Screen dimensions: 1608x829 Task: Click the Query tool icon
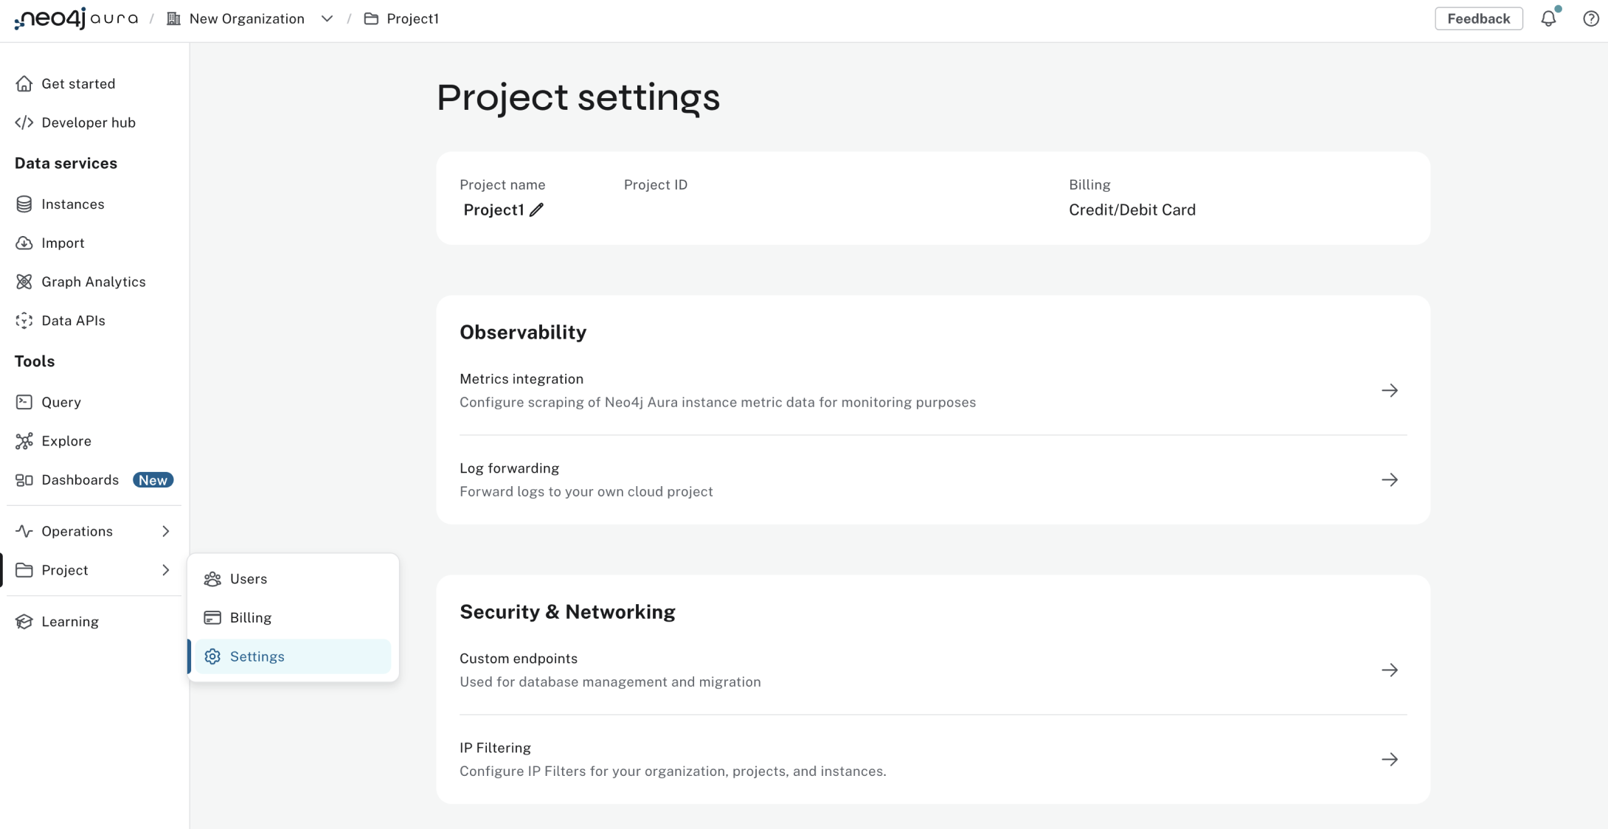tap(24, 402)
